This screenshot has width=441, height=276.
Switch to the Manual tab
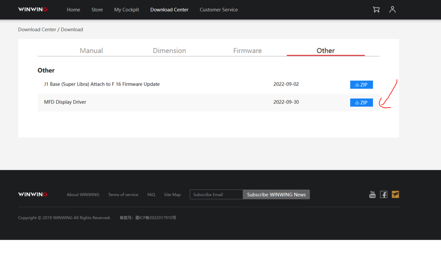(x=91, y=51)
